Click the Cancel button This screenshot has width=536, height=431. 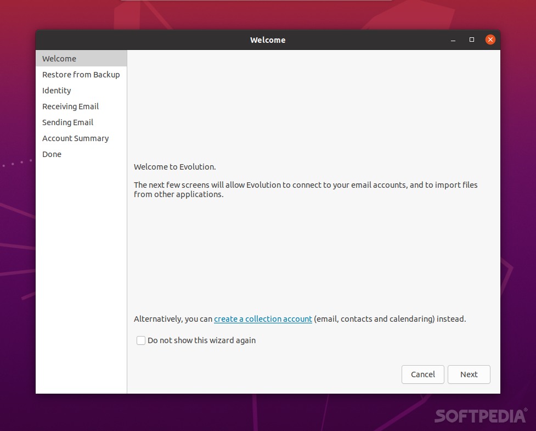pyautogui.click(x=423, y=374)
